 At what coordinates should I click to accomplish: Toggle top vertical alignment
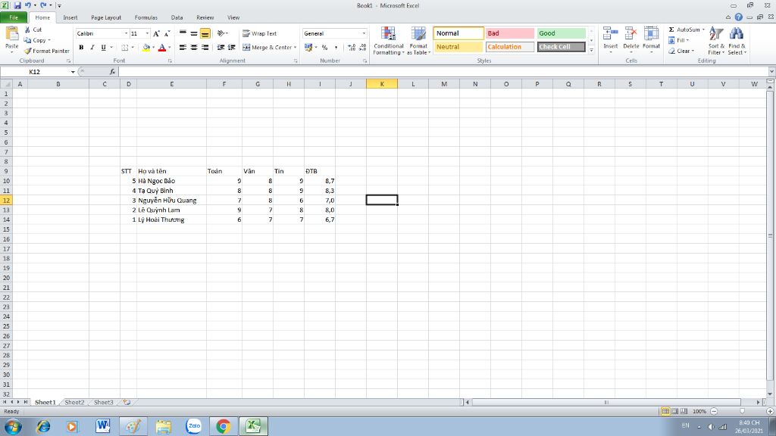pos(183,33)
